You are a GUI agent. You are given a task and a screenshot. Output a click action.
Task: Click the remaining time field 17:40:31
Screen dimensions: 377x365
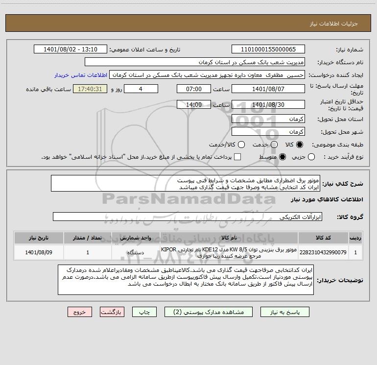[x=90, y=89]
